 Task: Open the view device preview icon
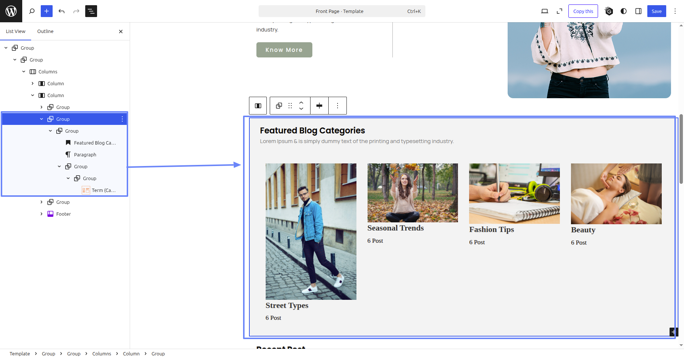coord(544,11)
